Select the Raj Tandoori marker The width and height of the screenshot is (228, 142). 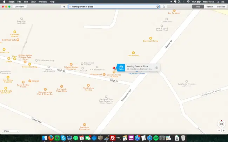pyautogui.click(x=174, y=10)
